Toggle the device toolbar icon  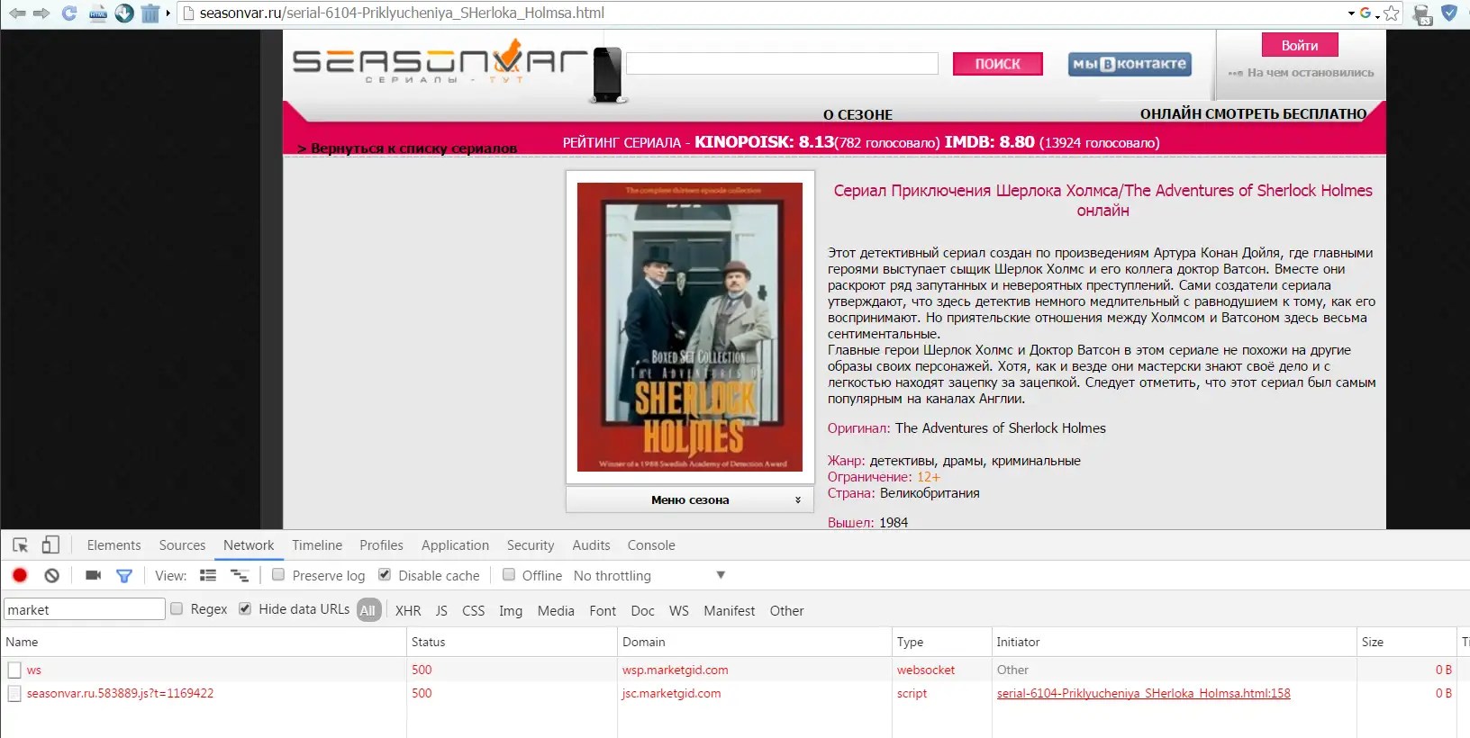click(50, 545)
